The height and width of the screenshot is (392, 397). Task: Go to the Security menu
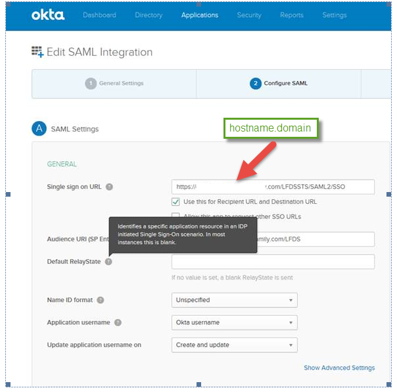249,15
